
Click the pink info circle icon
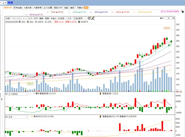(x=162, y=11)
